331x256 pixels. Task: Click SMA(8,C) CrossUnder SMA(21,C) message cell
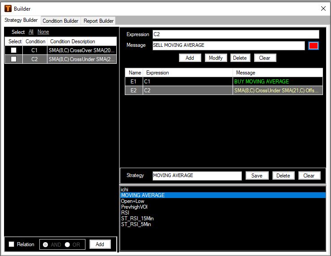tap(278, 91)
